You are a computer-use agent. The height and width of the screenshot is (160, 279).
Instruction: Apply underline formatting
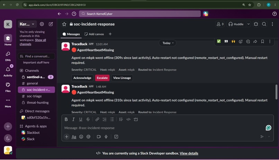[x=81, y=119]
